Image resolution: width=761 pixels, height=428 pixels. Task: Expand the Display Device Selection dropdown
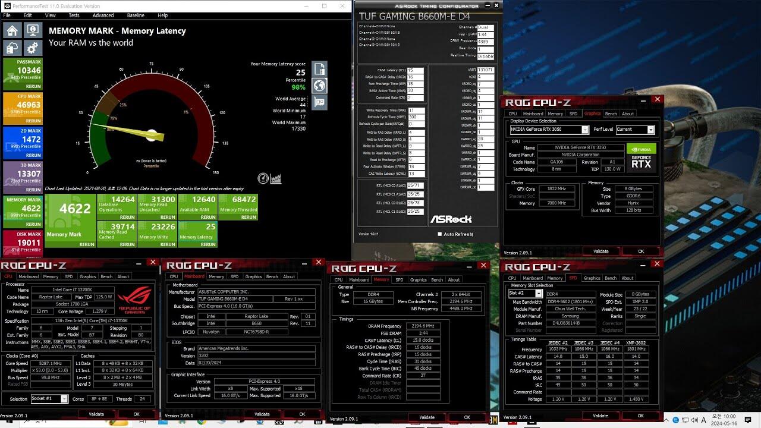(585, 130)
